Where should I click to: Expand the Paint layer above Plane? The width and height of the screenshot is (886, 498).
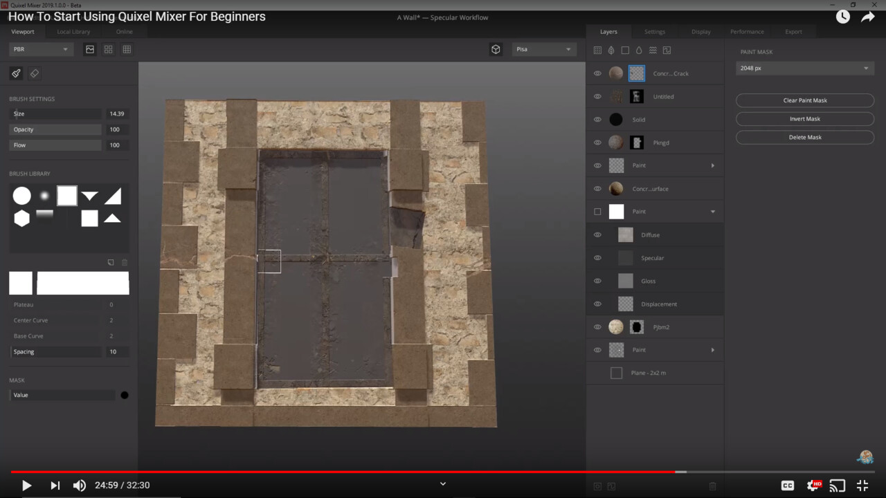[x=713, y=350]
